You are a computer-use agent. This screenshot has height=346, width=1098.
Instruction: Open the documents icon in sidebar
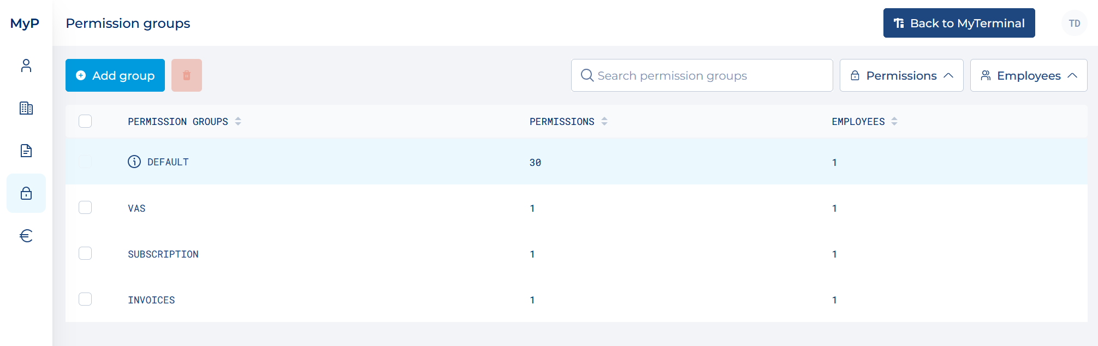pyautogui.click(x=26, y=151)
